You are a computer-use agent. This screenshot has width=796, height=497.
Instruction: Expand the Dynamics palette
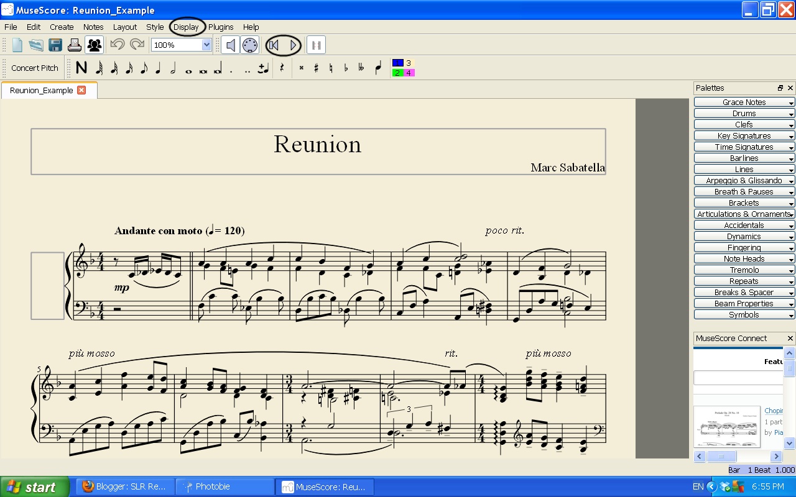(744, 236)
